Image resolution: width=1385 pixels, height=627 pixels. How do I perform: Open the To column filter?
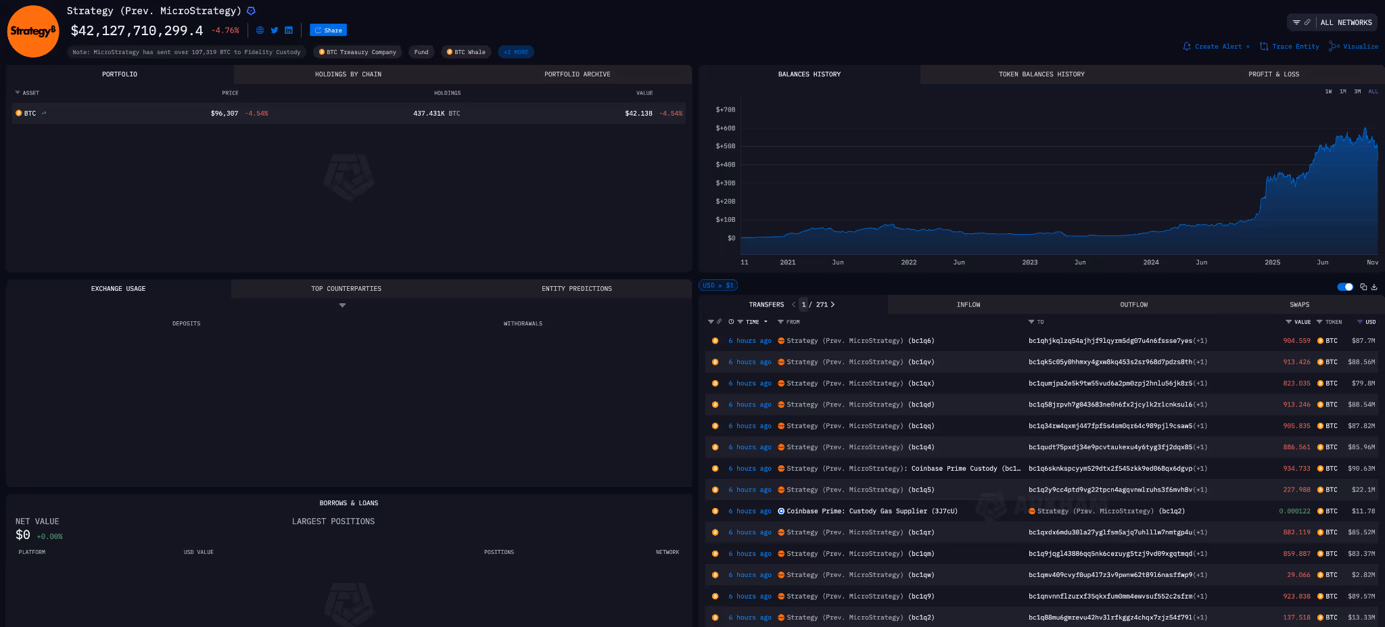pyautogui.click(x=1031, y=322)
